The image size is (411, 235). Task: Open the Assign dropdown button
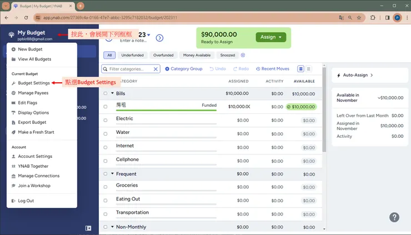[x=271, y=37]
